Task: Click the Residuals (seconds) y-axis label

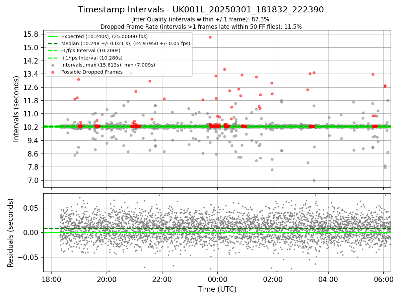Action: coord(10,233)
